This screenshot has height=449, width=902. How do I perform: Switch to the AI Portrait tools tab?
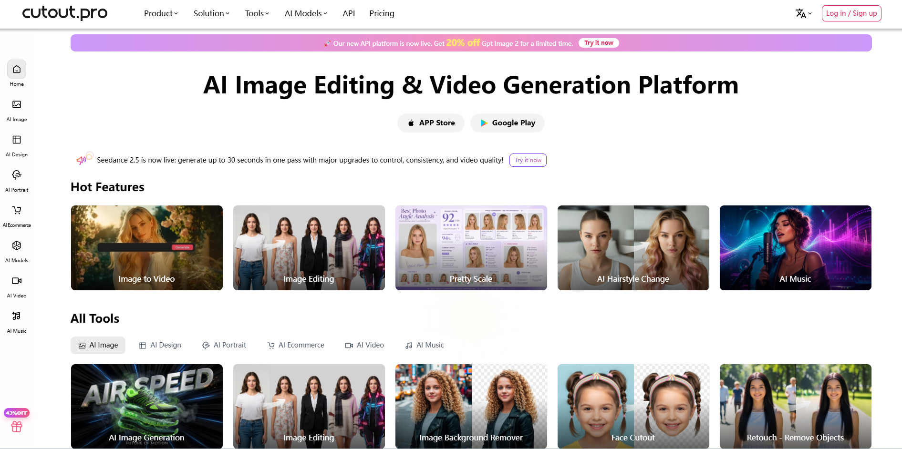point(224,345)
